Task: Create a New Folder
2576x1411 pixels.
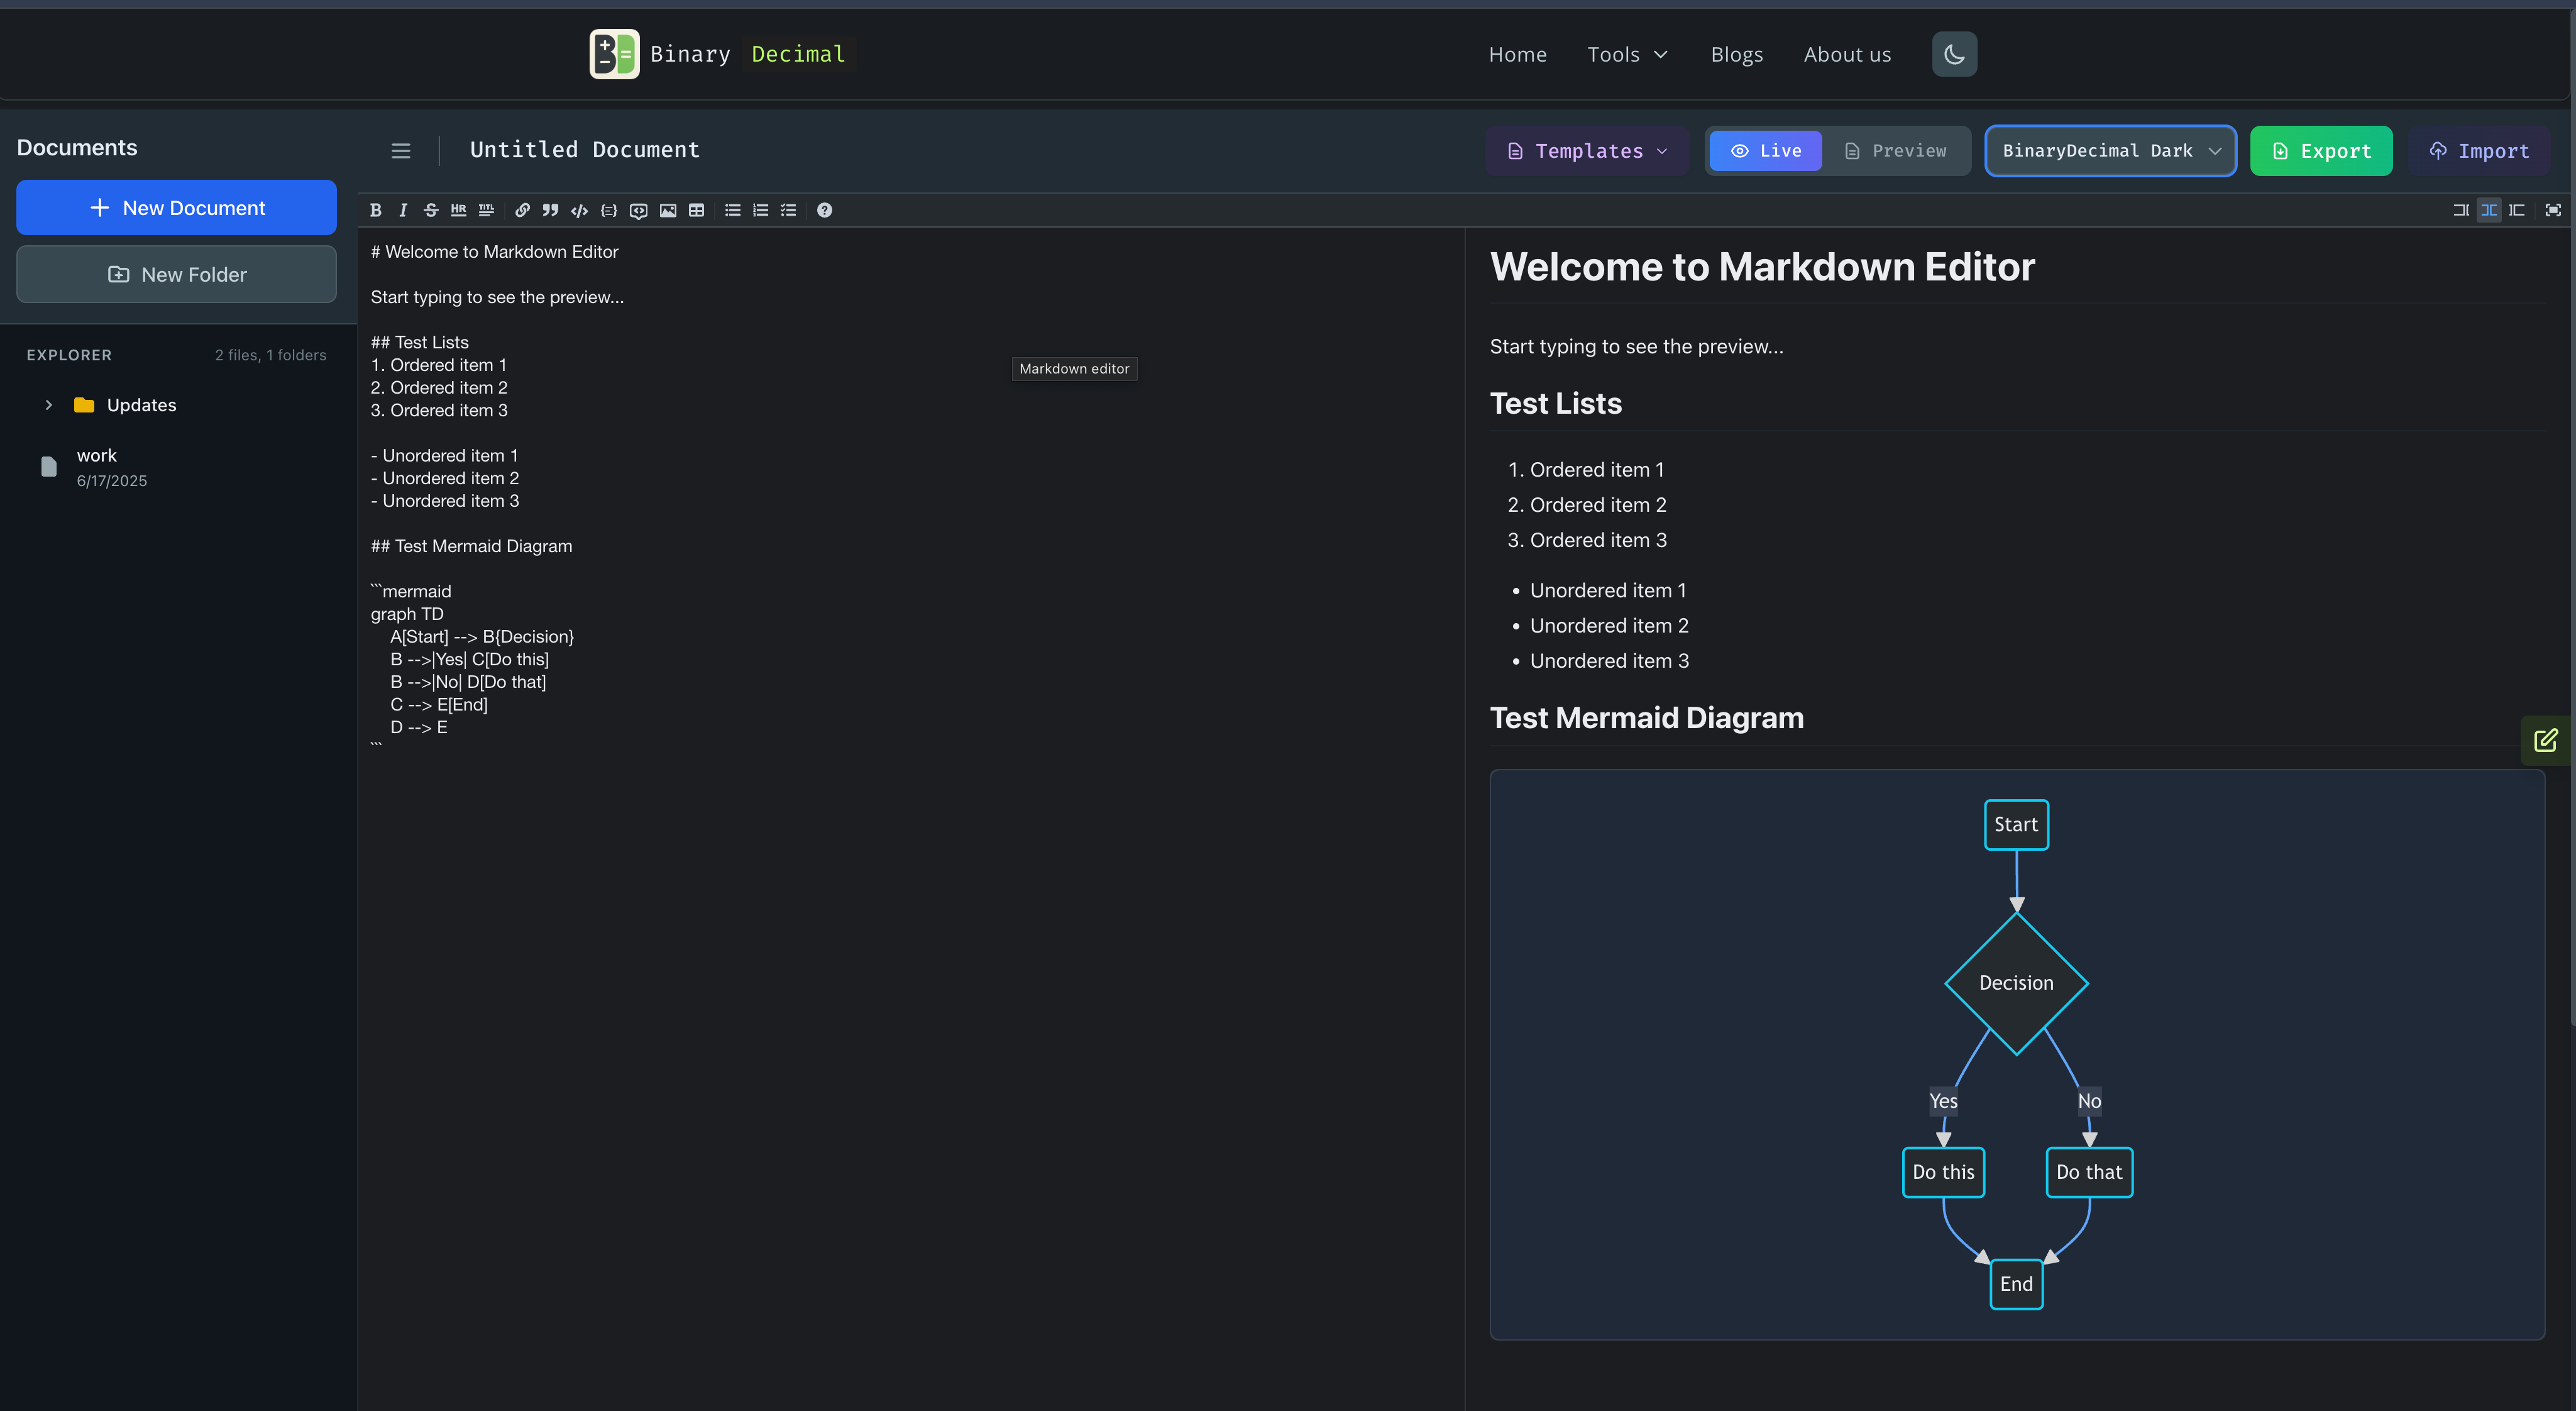Action: (176, 274)
